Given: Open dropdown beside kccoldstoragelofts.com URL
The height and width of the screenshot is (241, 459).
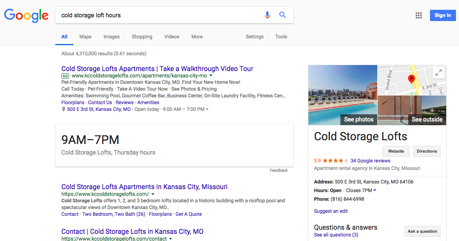Looking at the screenshot, I should [x=153, y=194].
